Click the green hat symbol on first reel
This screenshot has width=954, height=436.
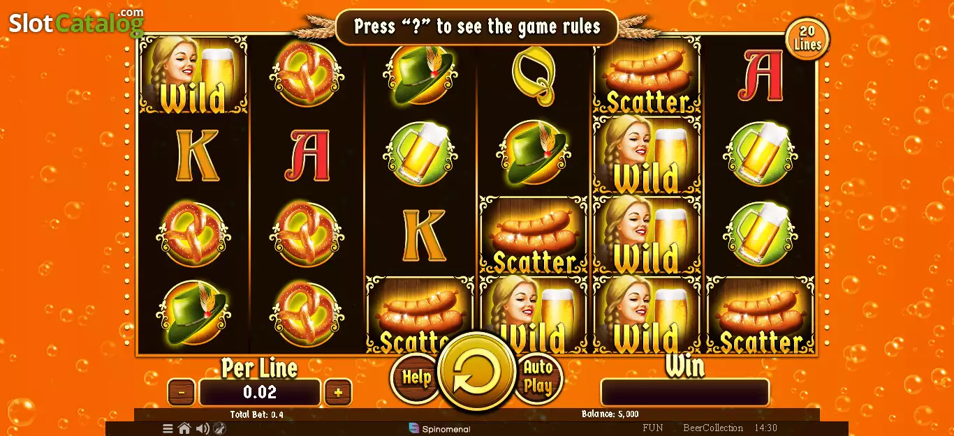(x=193, y=313)
